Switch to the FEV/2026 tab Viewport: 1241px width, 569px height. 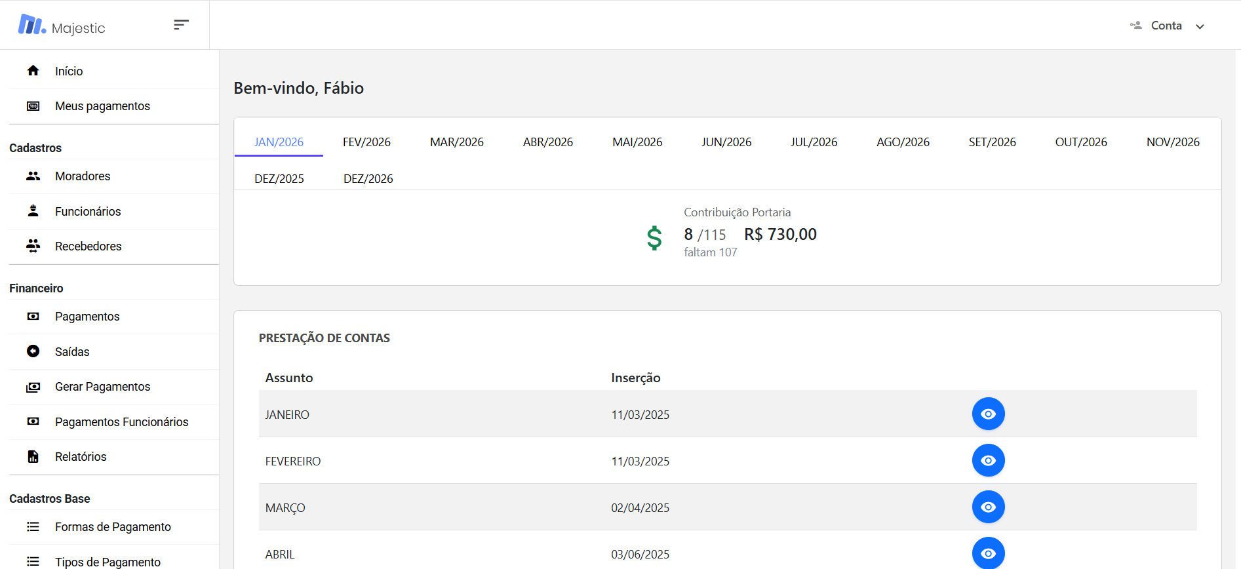(x=366, y=142)
